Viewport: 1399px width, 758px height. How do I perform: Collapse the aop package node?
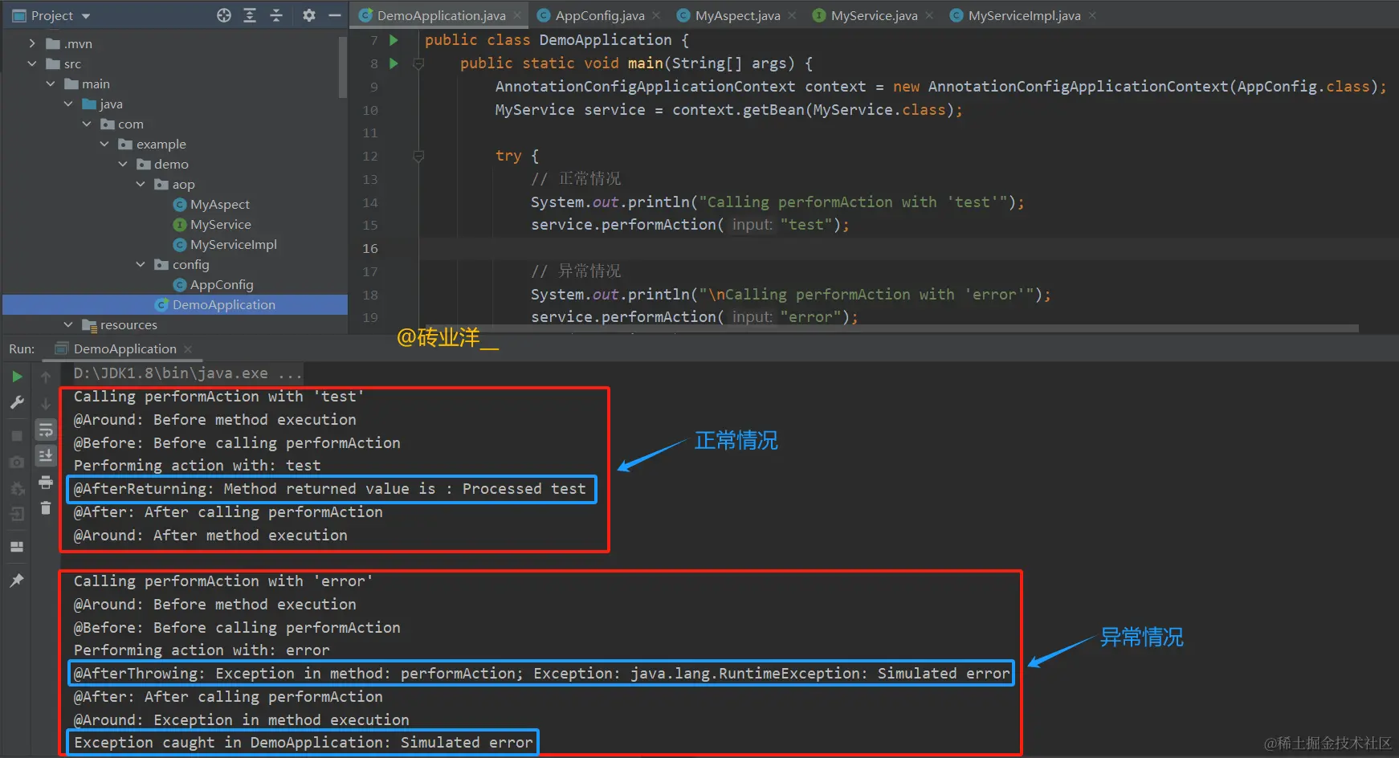click(141, 184)
